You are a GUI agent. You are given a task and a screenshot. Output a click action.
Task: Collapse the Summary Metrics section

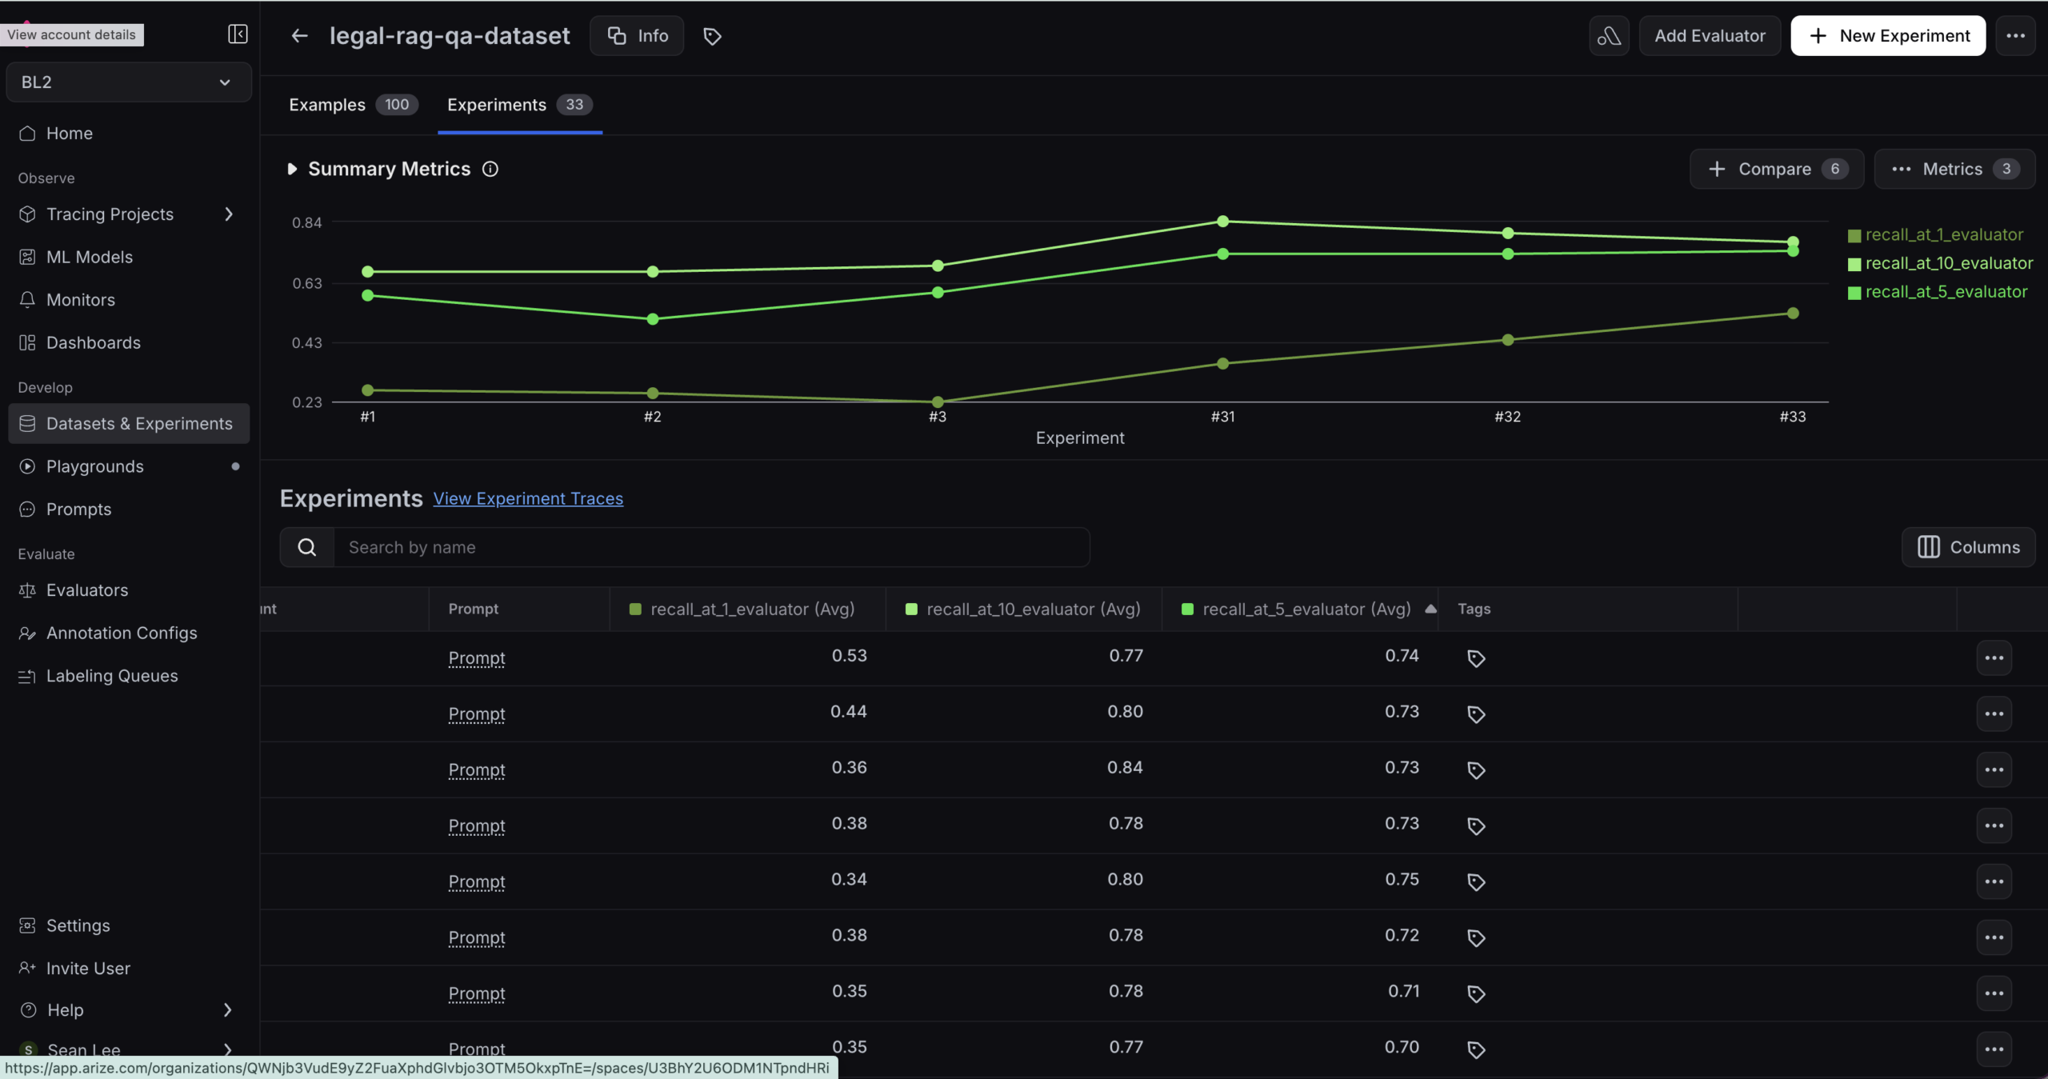coord(294,169)
